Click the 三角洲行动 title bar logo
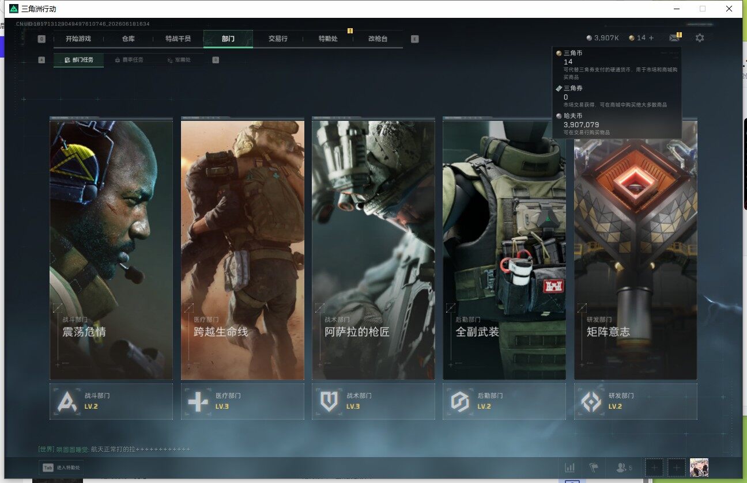747x483 pixels. click(14, 9)
